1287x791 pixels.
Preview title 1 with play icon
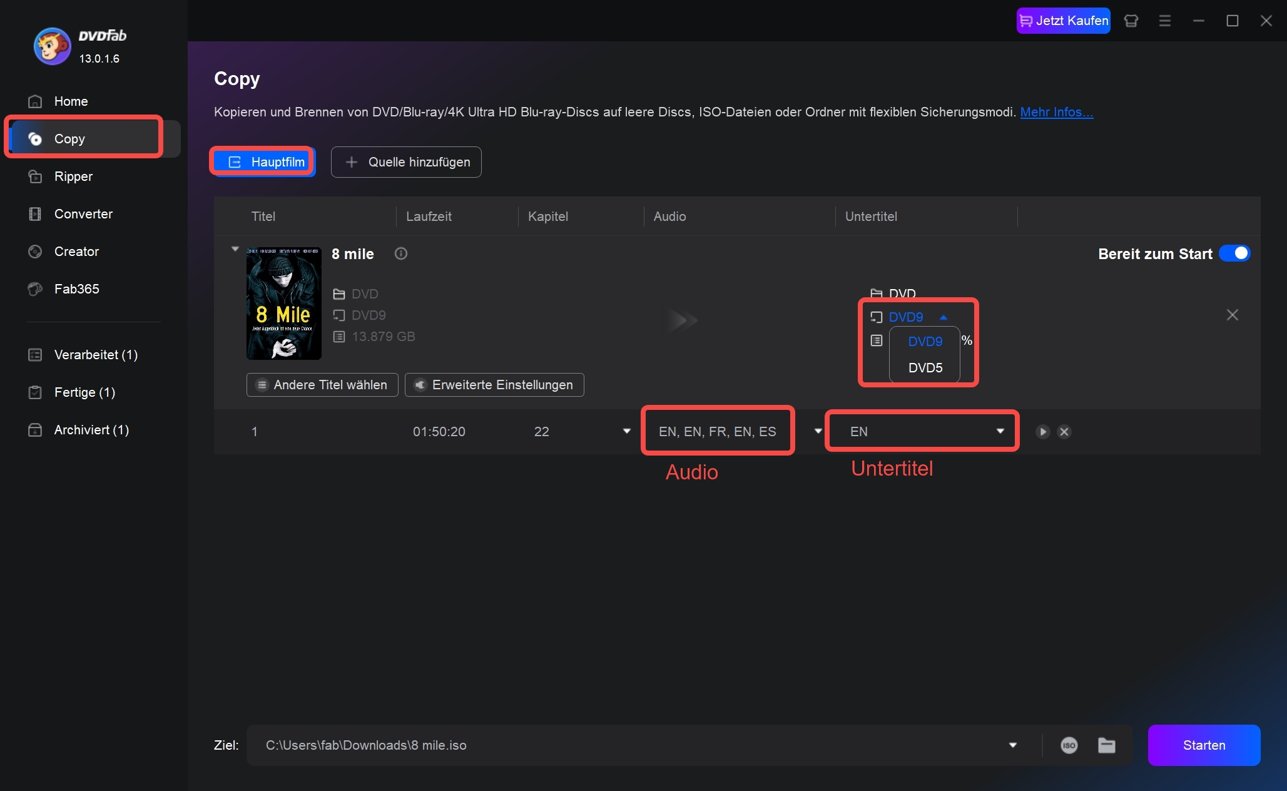click(1042, 432)
